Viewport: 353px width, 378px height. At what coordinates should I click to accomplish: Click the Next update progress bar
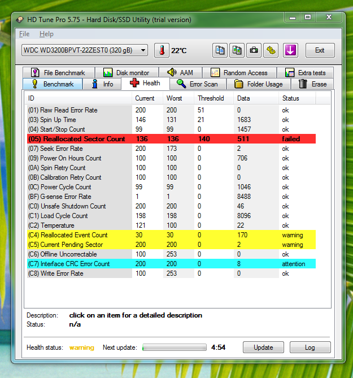(175, 347)
